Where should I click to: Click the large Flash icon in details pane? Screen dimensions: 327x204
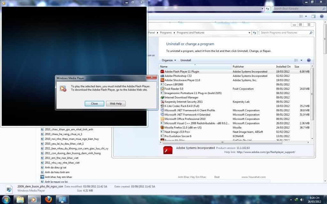pyautogui.click(x=168, y=150)
